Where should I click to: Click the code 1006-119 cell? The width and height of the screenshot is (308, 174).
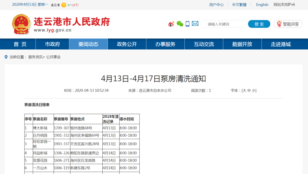point(62,168)
